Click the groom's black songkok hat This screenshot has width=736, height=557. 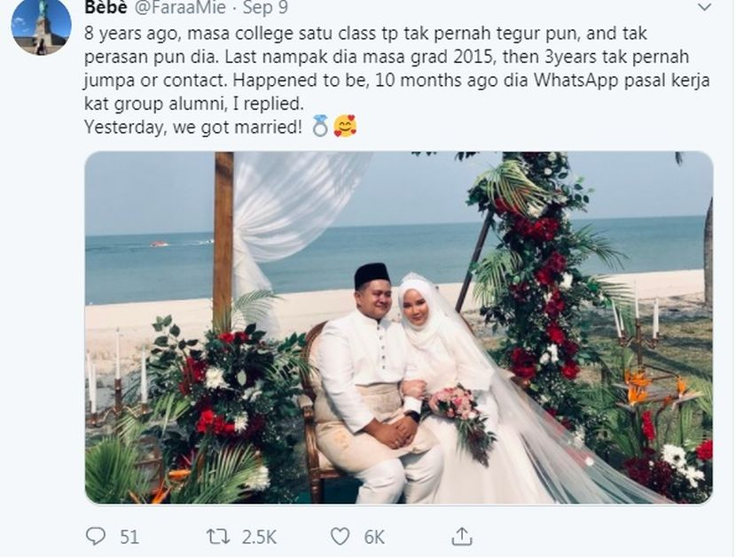(372, 275)
